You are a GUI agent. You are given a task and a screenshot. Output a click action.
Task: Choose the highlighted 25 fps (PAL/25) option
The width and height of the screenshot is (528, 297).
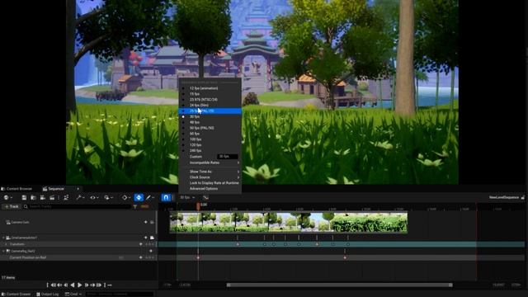click(x=210, y=111)
